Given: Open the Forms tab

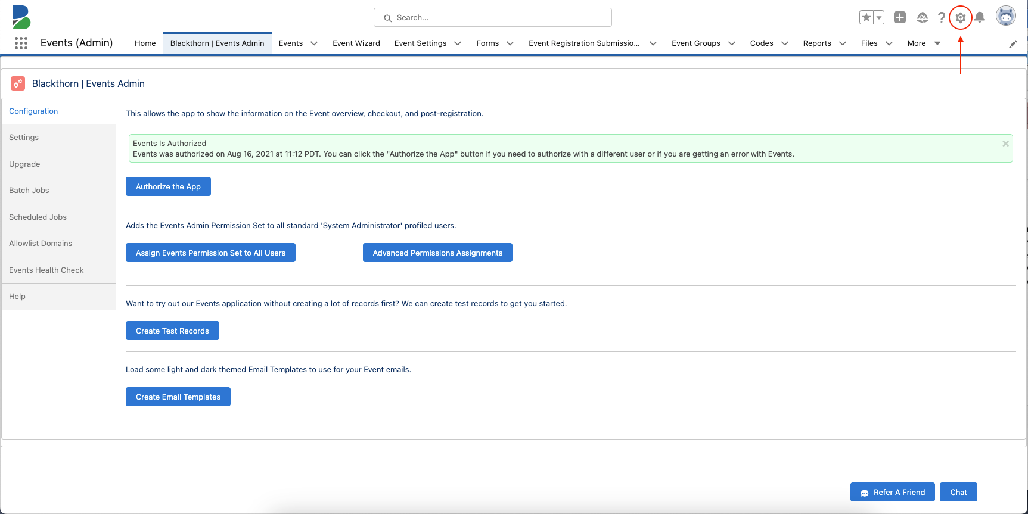Looking at the screenshot, I should click(x=487, y=43).
